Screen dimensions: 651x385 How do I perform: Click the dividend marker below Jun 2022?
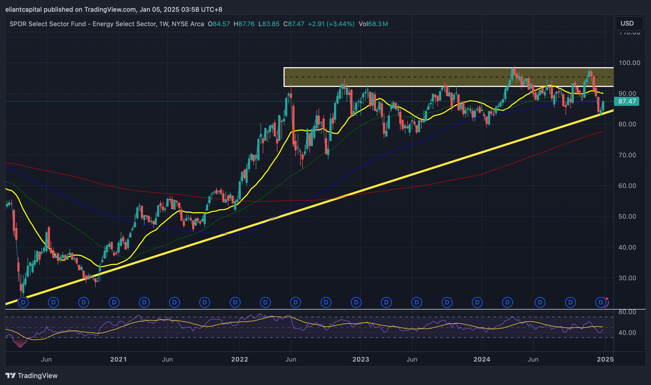pos(296,302)
